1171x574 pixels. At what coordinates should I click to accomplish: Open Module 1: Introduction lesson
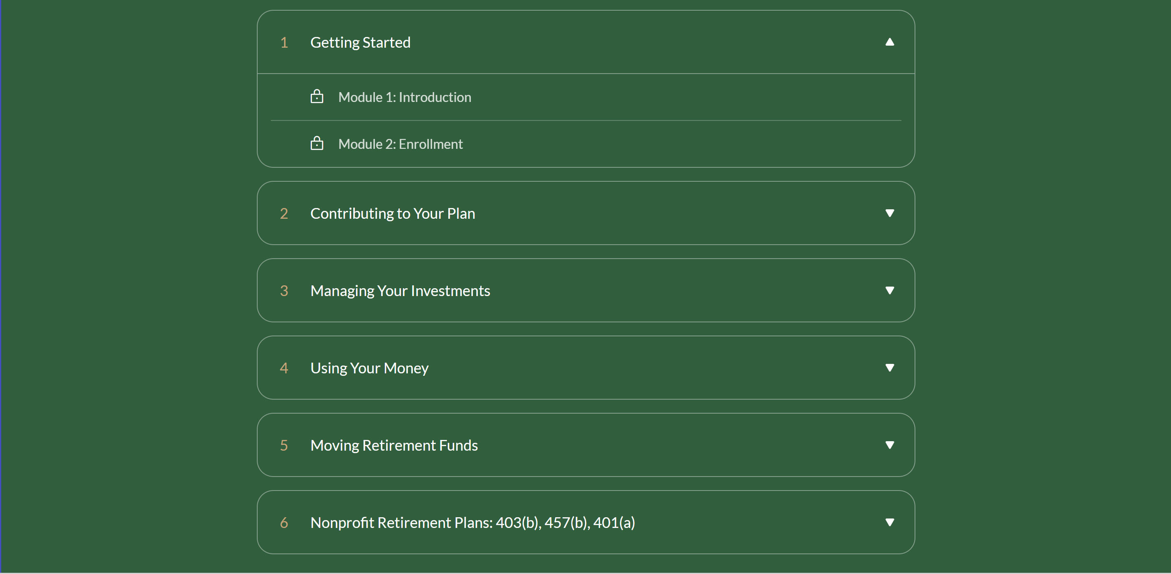pyautogui.click(x=405, y=97)
